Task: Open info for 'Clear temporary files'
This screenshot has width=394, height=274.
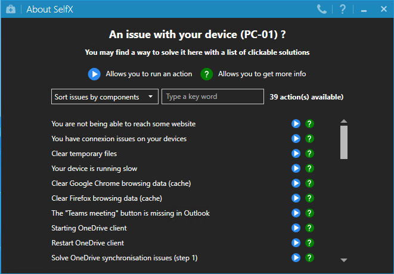Action: [309, 154]
